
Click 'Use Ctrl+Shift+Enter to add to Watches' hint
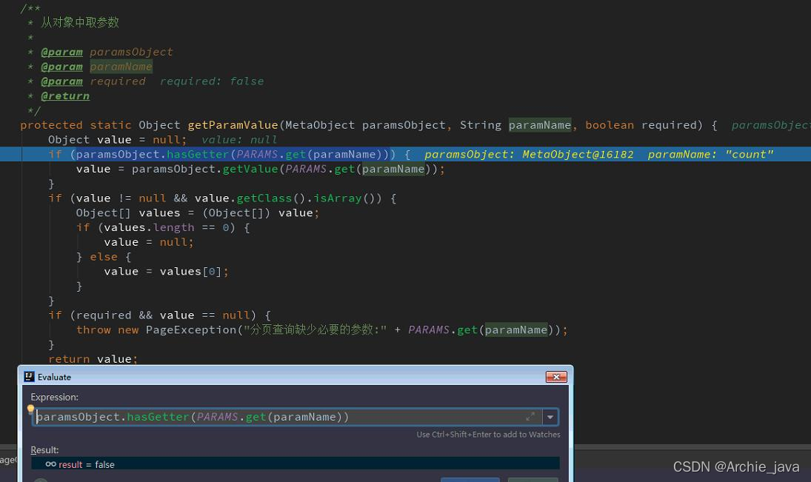tap(488, 435)
